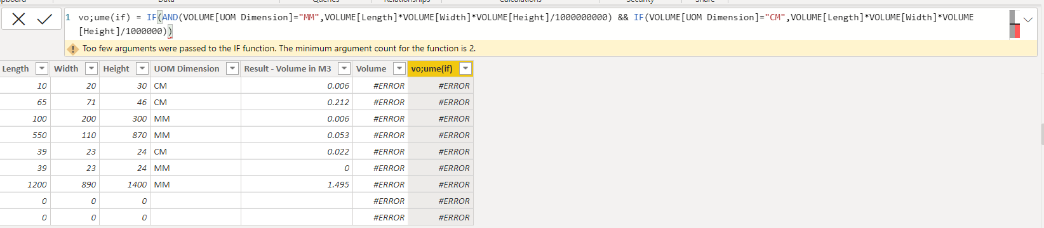
Task: Open the vo;ume(if) column filter dropdown
Action: pyautogui.click(x=465, y=68)
